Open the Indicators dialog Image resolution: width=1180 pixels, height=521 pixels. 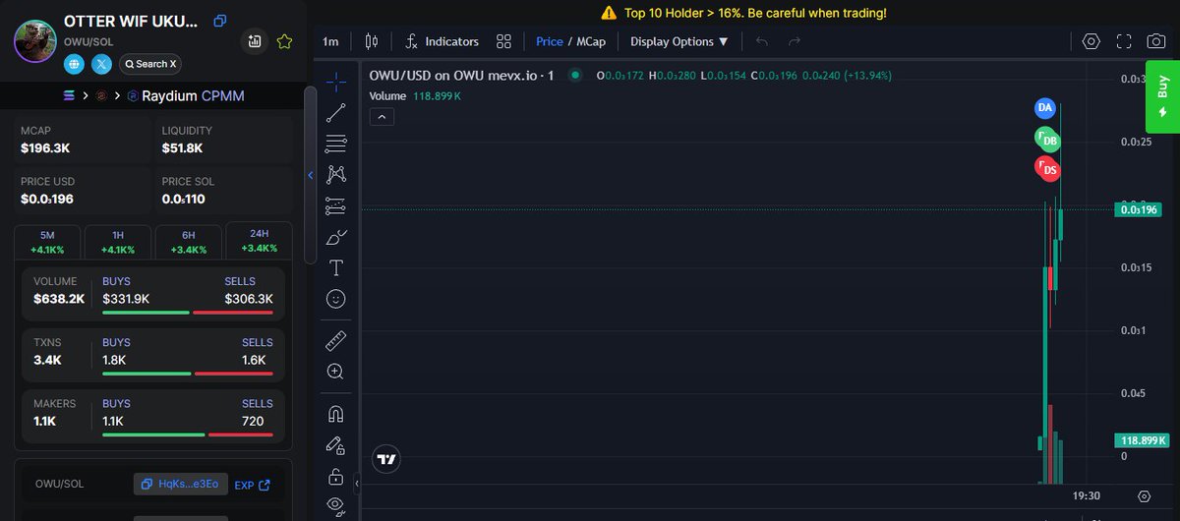pyautogui.click(x=442, y=41)
